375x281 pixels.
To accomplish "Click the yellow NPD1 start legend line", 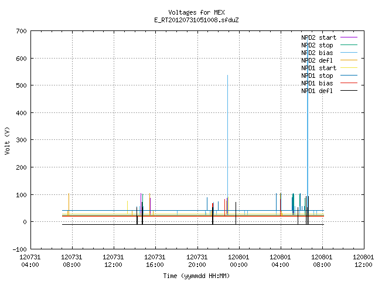I will [349, 68].
